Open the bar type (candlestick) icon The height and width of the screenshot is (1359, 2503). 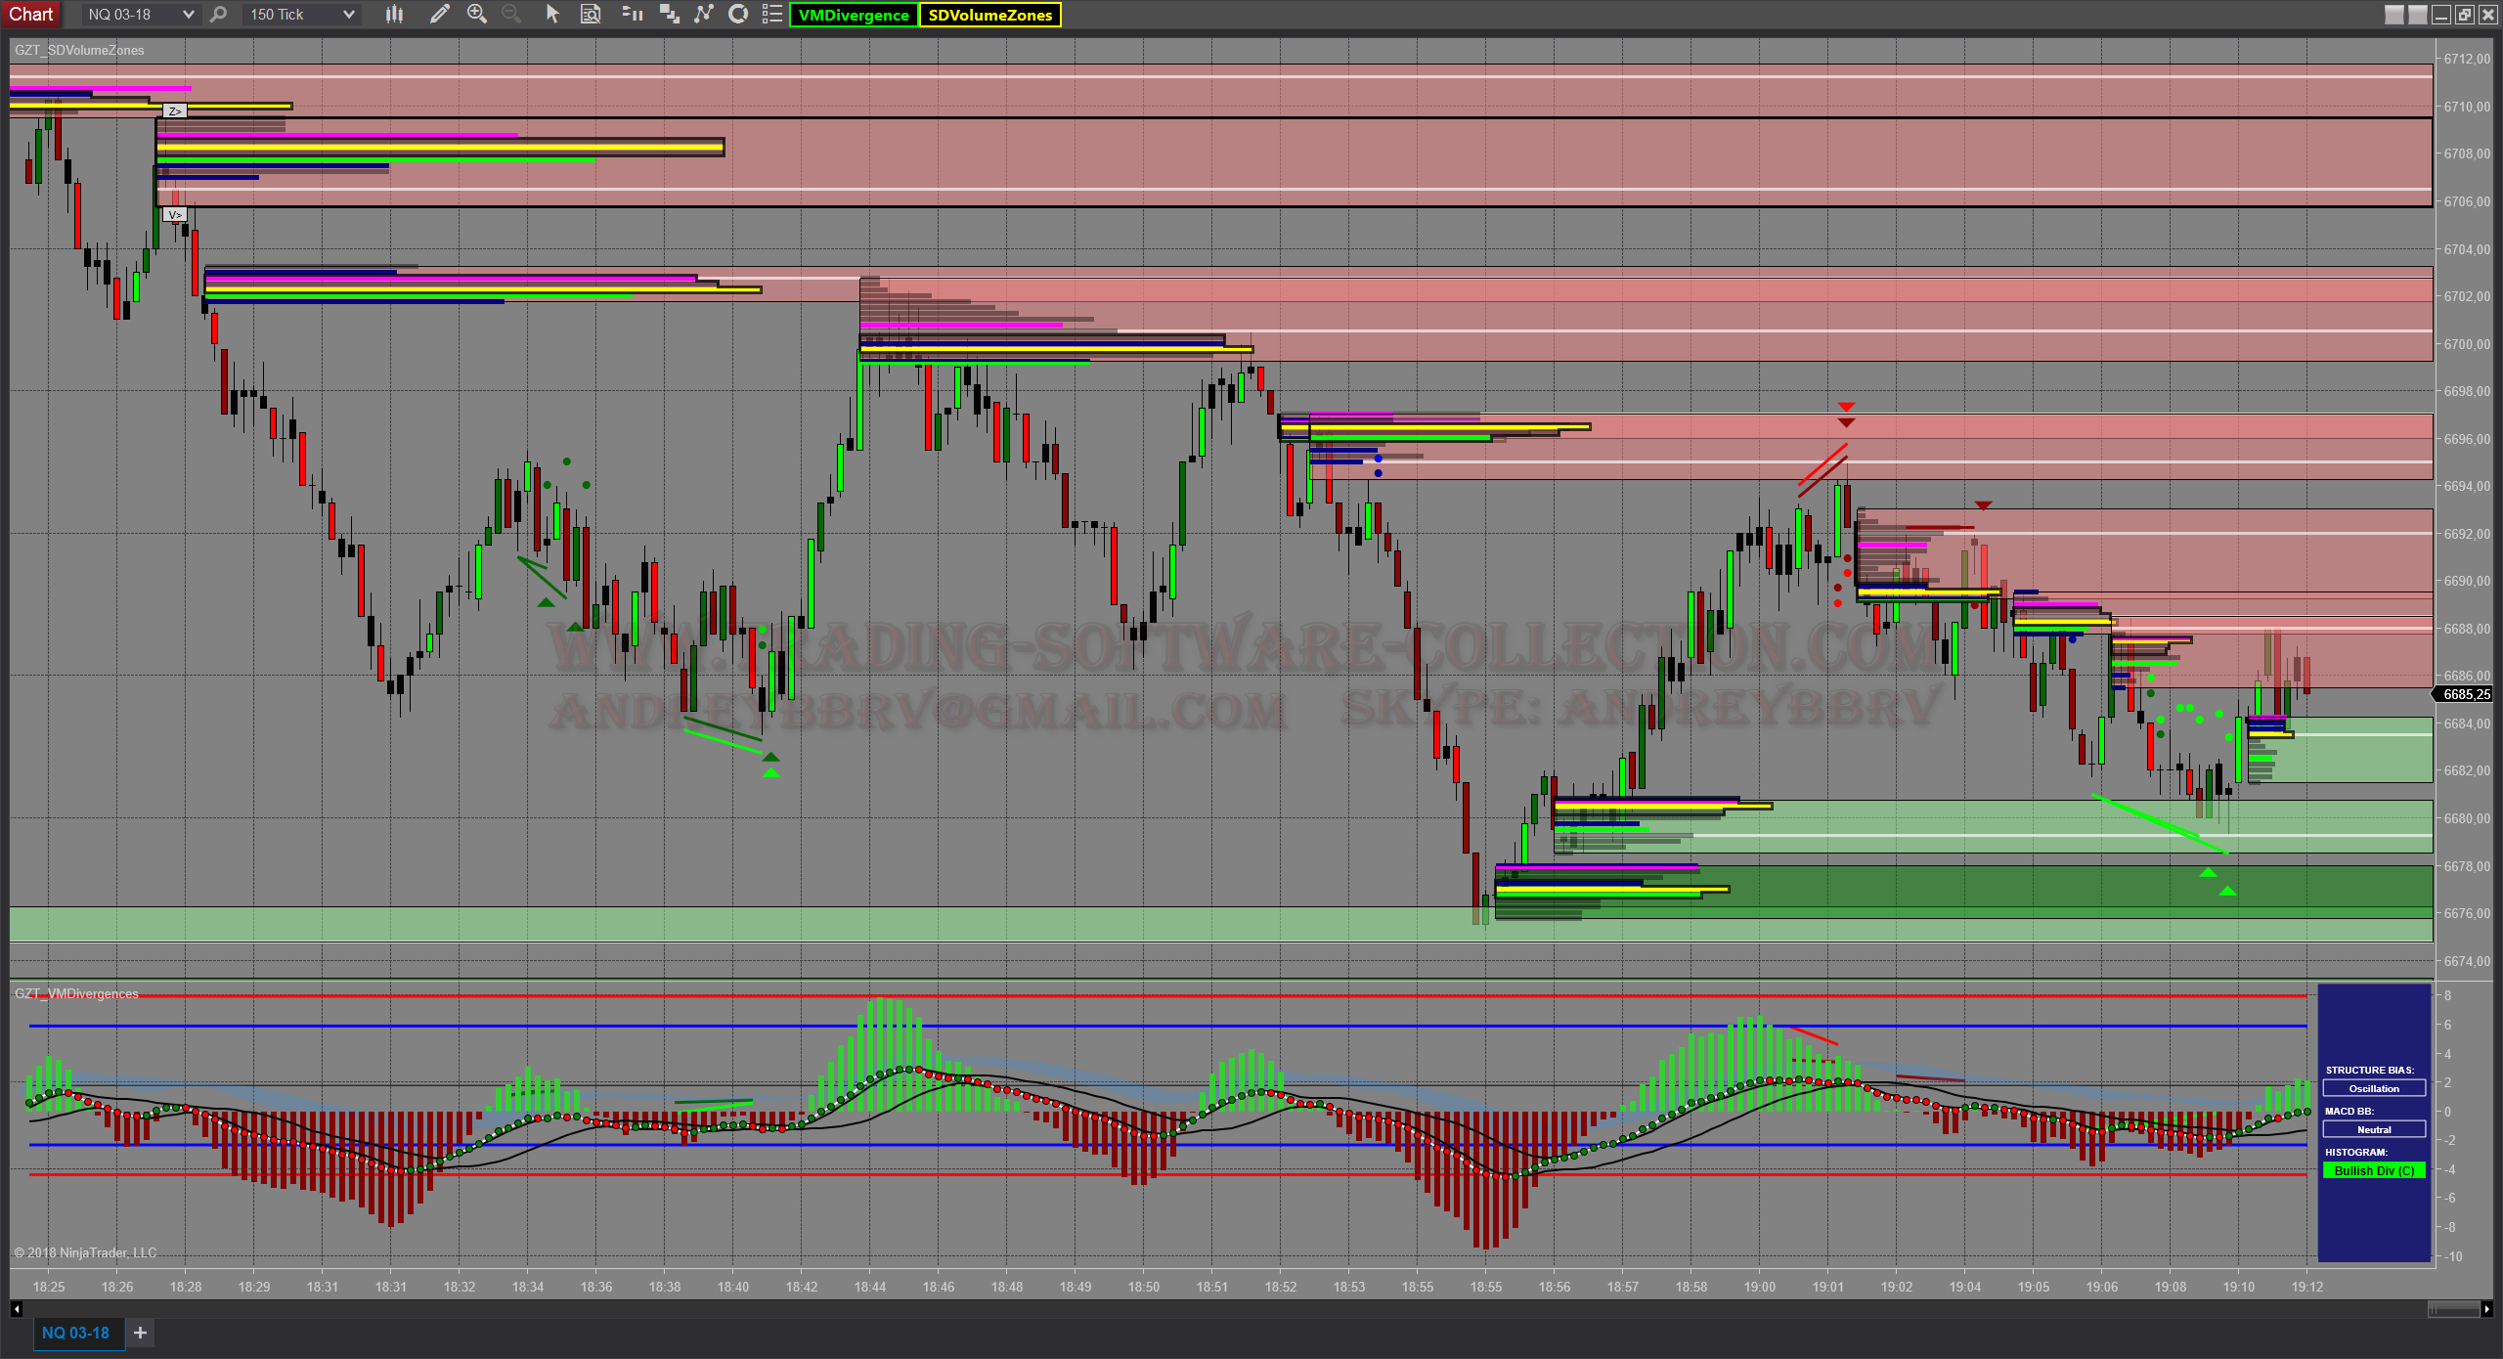click(394, 14)
